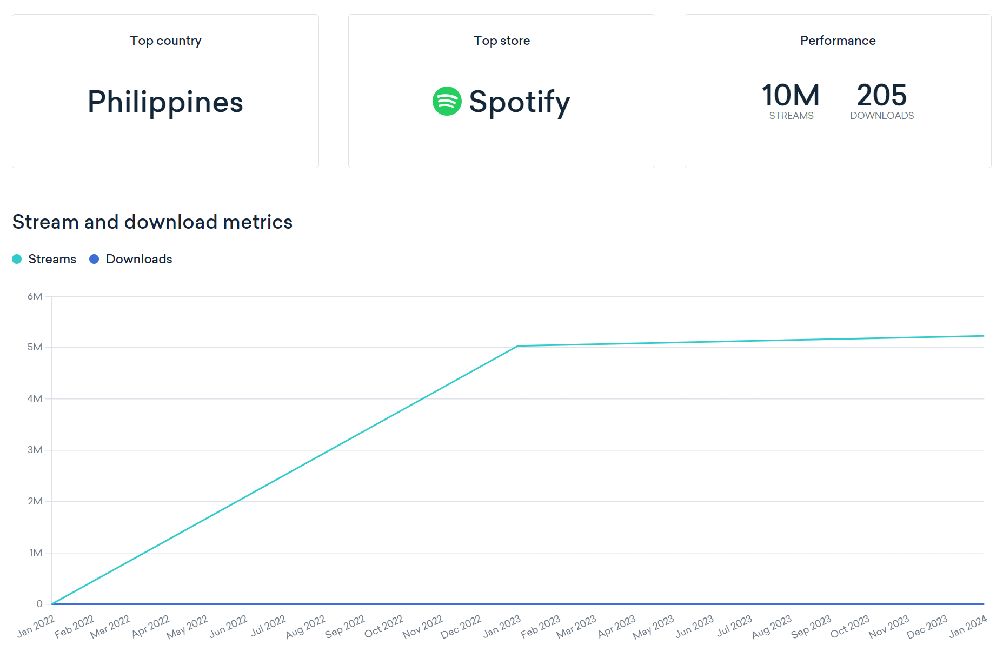Toggle the Streams legend series
This screenshot has height=658, width=1003.
[44, 259]
